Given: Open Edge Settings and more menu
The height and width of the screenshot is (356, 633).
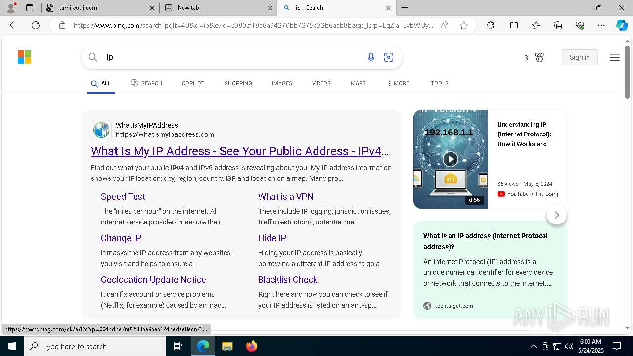Looking at the screenshot, I should (x=601, y=25).
